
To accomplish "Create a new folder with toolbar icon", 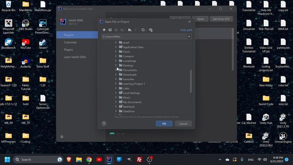I will [130, 30].
